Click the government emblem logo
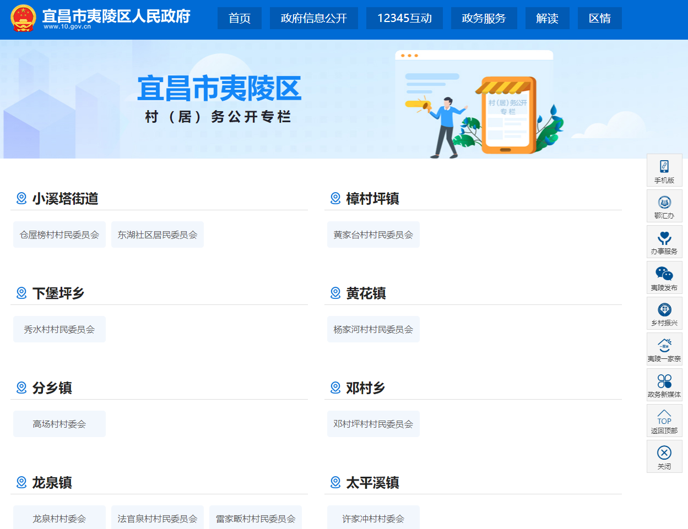 coord(23,18)
